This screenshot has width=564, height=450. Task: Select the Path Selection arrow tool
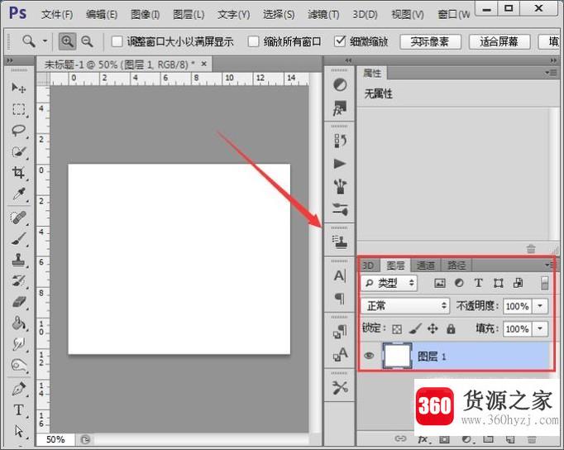[x=19, y=430]
